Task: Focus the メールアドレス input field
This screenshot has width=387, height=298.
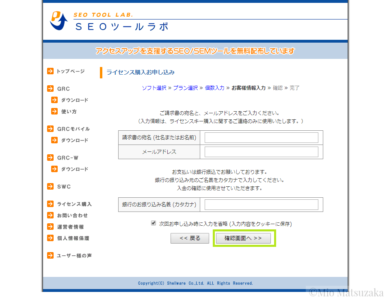Action: click(262, 152)
